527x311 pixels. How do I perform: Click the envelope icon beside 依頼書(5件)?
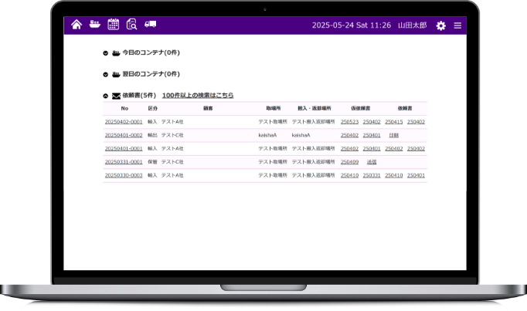pyautogui.click(x=116, y=96)
